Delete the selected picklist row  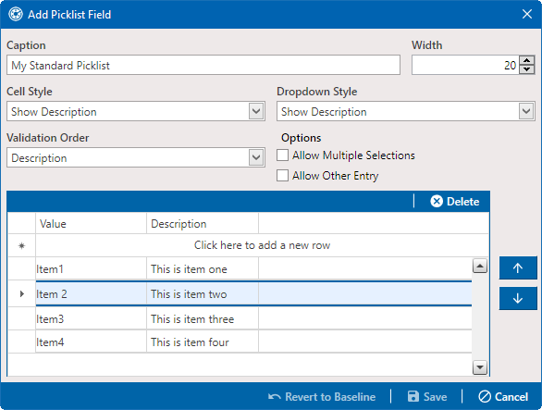(x=454, y=202)
